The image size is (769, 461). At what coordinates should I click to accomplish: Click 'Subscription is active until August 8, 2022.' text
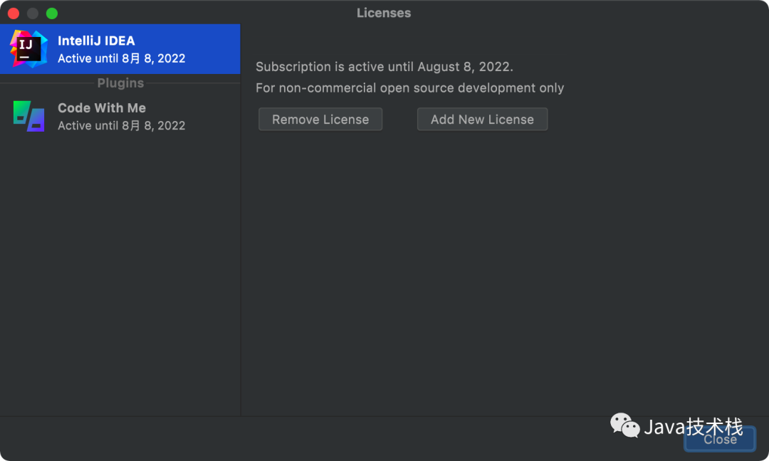(384, 67)
